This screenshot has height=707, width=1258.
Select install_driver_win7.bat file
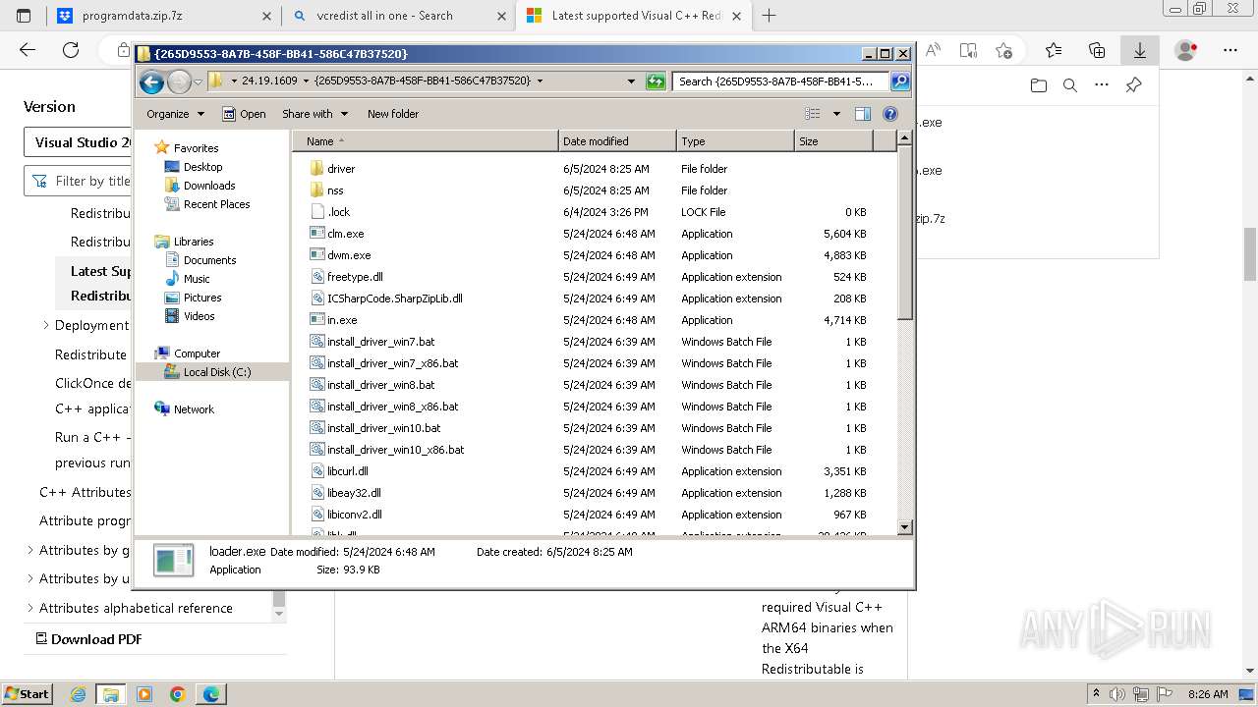point(380,342)
